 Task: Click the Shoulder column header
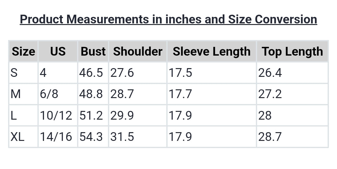138,52
